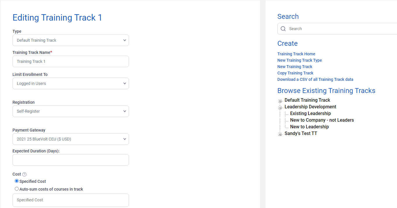Click the Cost help question mark icon
Viewport: 397px width, 208px height.
click(x=24, y=174)
